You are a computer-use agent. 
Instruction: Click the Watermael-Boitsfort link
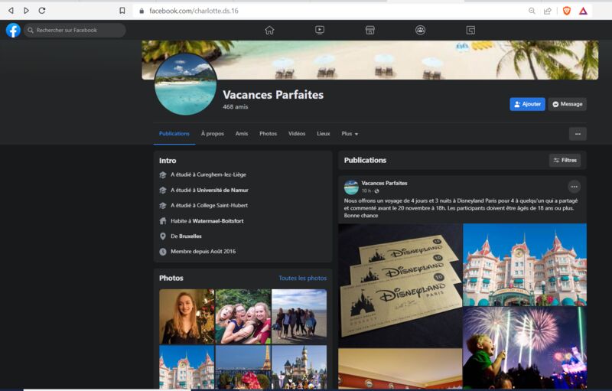pyautogui.click(x=218, y=221)
